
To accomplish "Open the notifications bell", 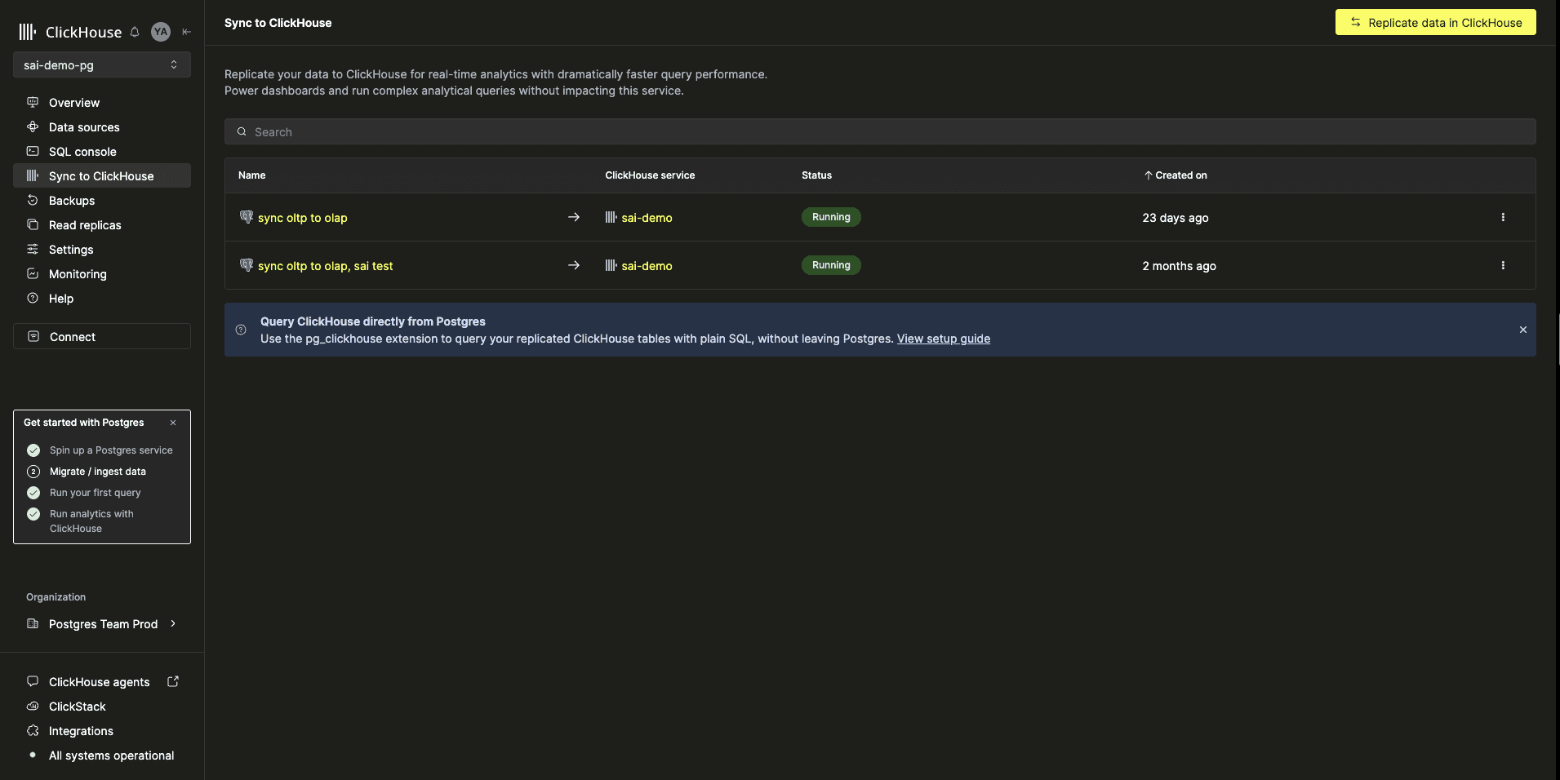I will click(135, 32).
